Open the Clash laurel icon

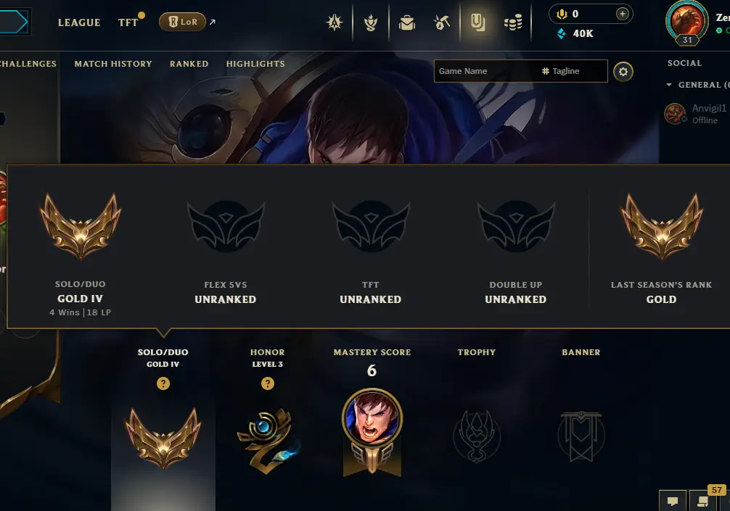point(371,22)
